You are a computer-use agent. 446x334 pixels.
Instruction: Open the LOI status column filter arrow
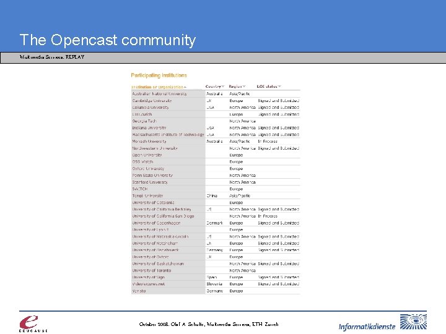(279, 87)
